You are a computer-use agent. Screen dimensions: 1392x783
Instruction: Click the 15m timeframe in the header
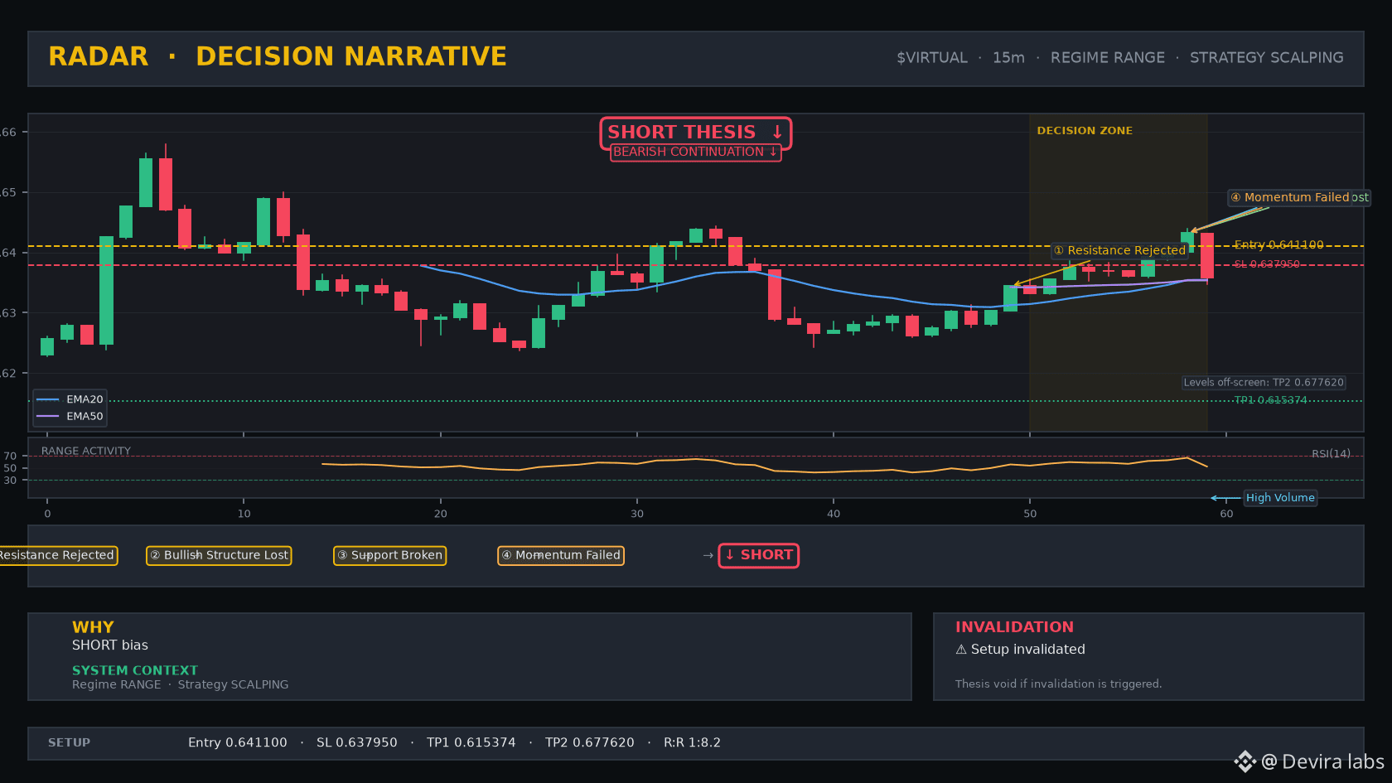(x=1008, y=58)
